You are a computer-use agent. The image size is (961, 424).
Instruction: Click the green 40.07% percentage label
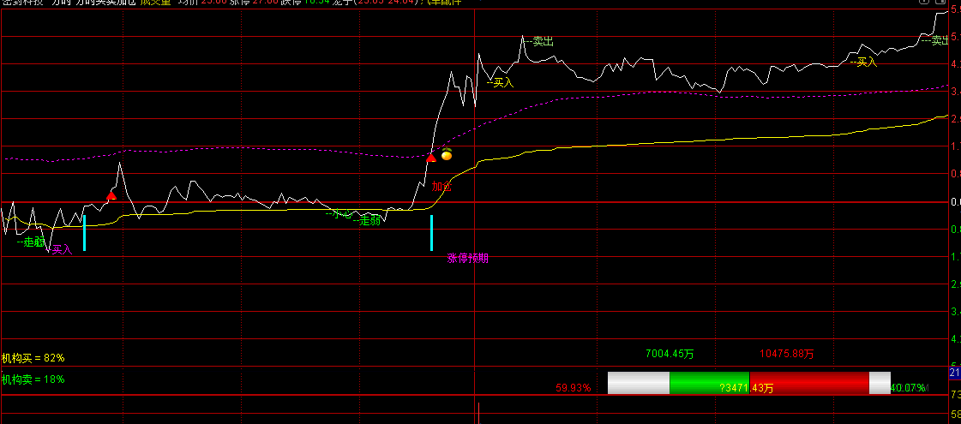tap(908, 388)
